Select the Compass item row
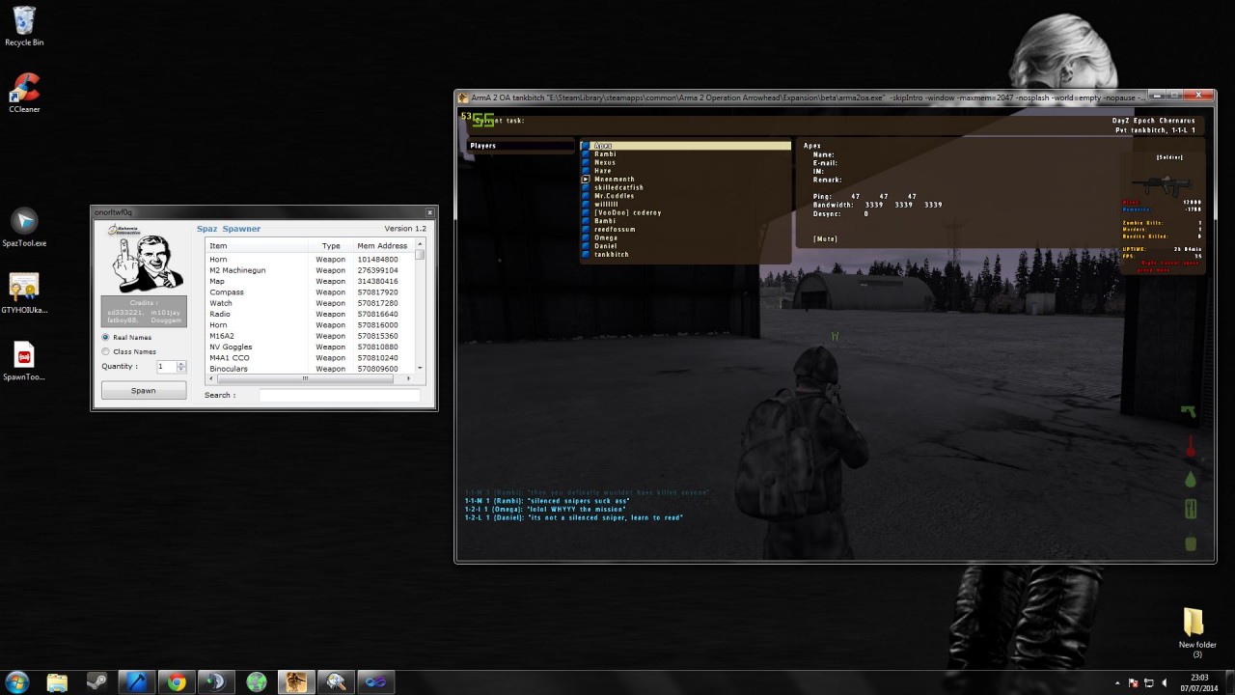Image resolution: width=1235 pixels, height=695 pixels. click(x=311, y=292)
